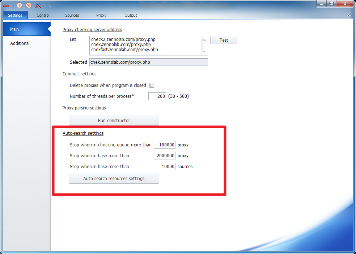The image size is (356, 254).
Task: Click the (30 - 500) range hint
Action: 178,96
